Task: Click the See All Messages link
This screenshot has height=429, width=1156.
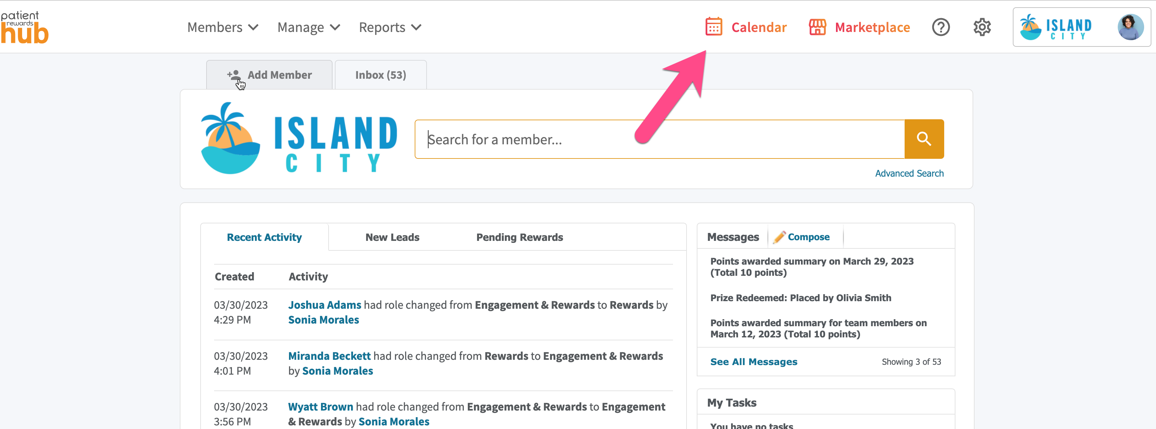Action: [754, 362]
